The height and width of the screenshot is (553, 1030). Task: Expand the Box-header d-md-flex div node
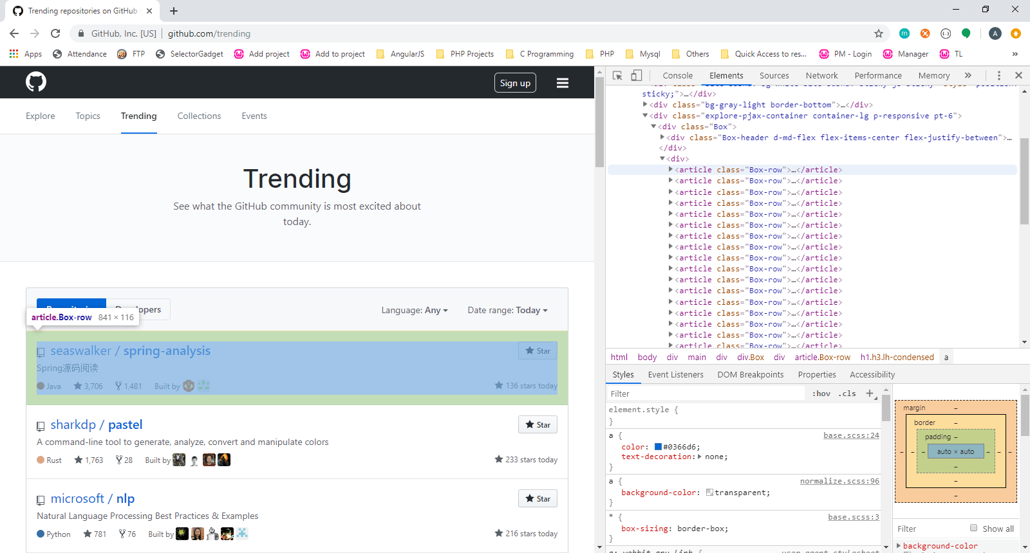pos(662,137)
